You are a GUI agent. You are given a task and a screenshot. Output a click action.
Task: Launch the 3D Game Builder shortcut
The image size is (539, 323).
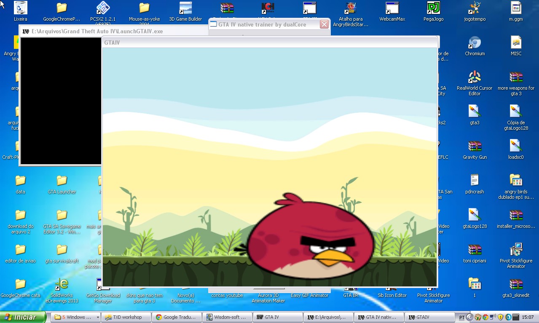click(x=185, y=8)
